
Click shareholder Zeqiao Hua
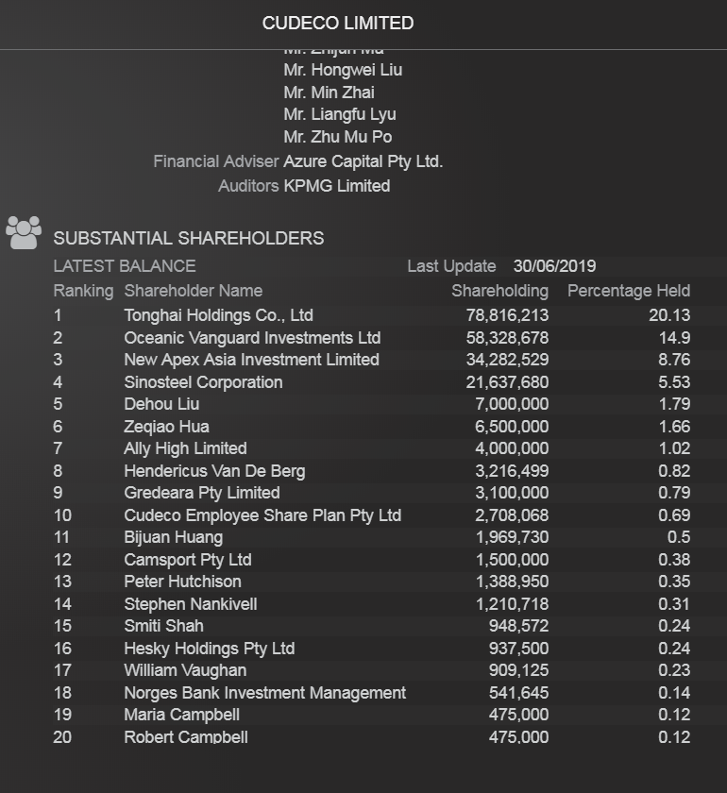tap(166, 427)
